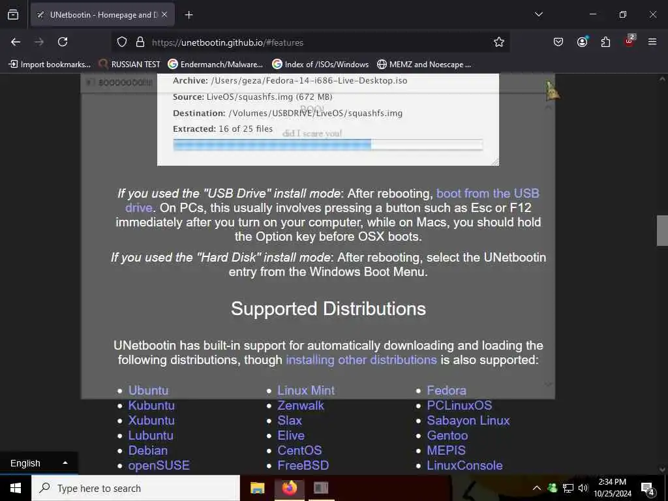Open Debian distribution link

(x=148, y=450)
